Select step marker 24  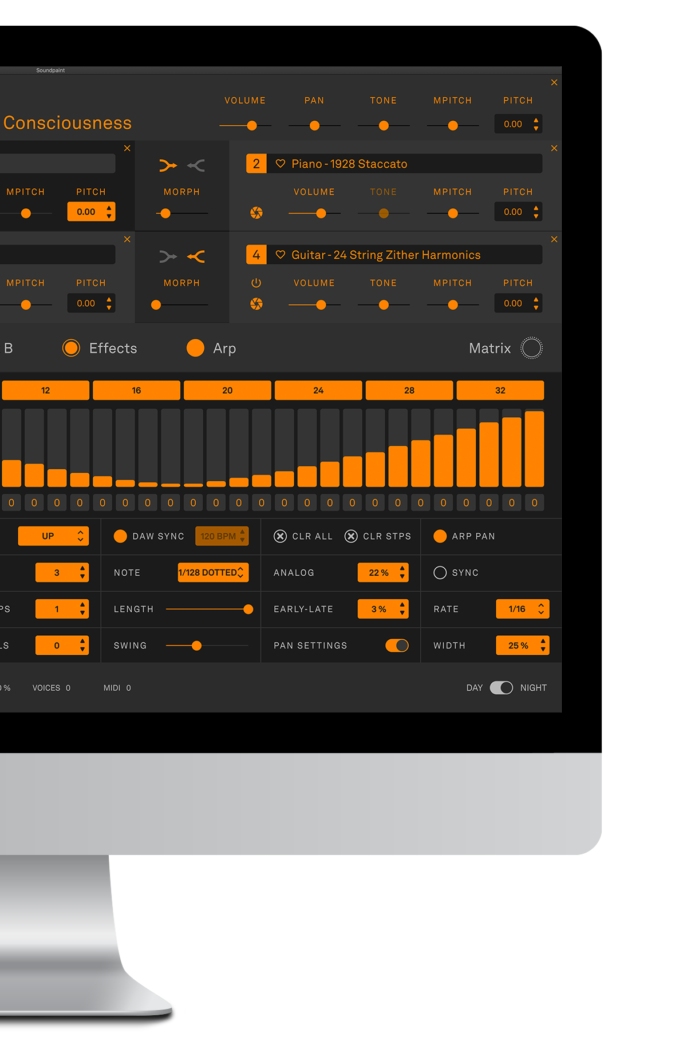coord(318,390)
